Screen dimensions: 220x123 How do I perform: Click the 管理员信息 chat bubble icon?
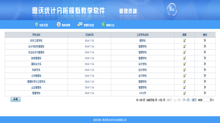[80, 24]
